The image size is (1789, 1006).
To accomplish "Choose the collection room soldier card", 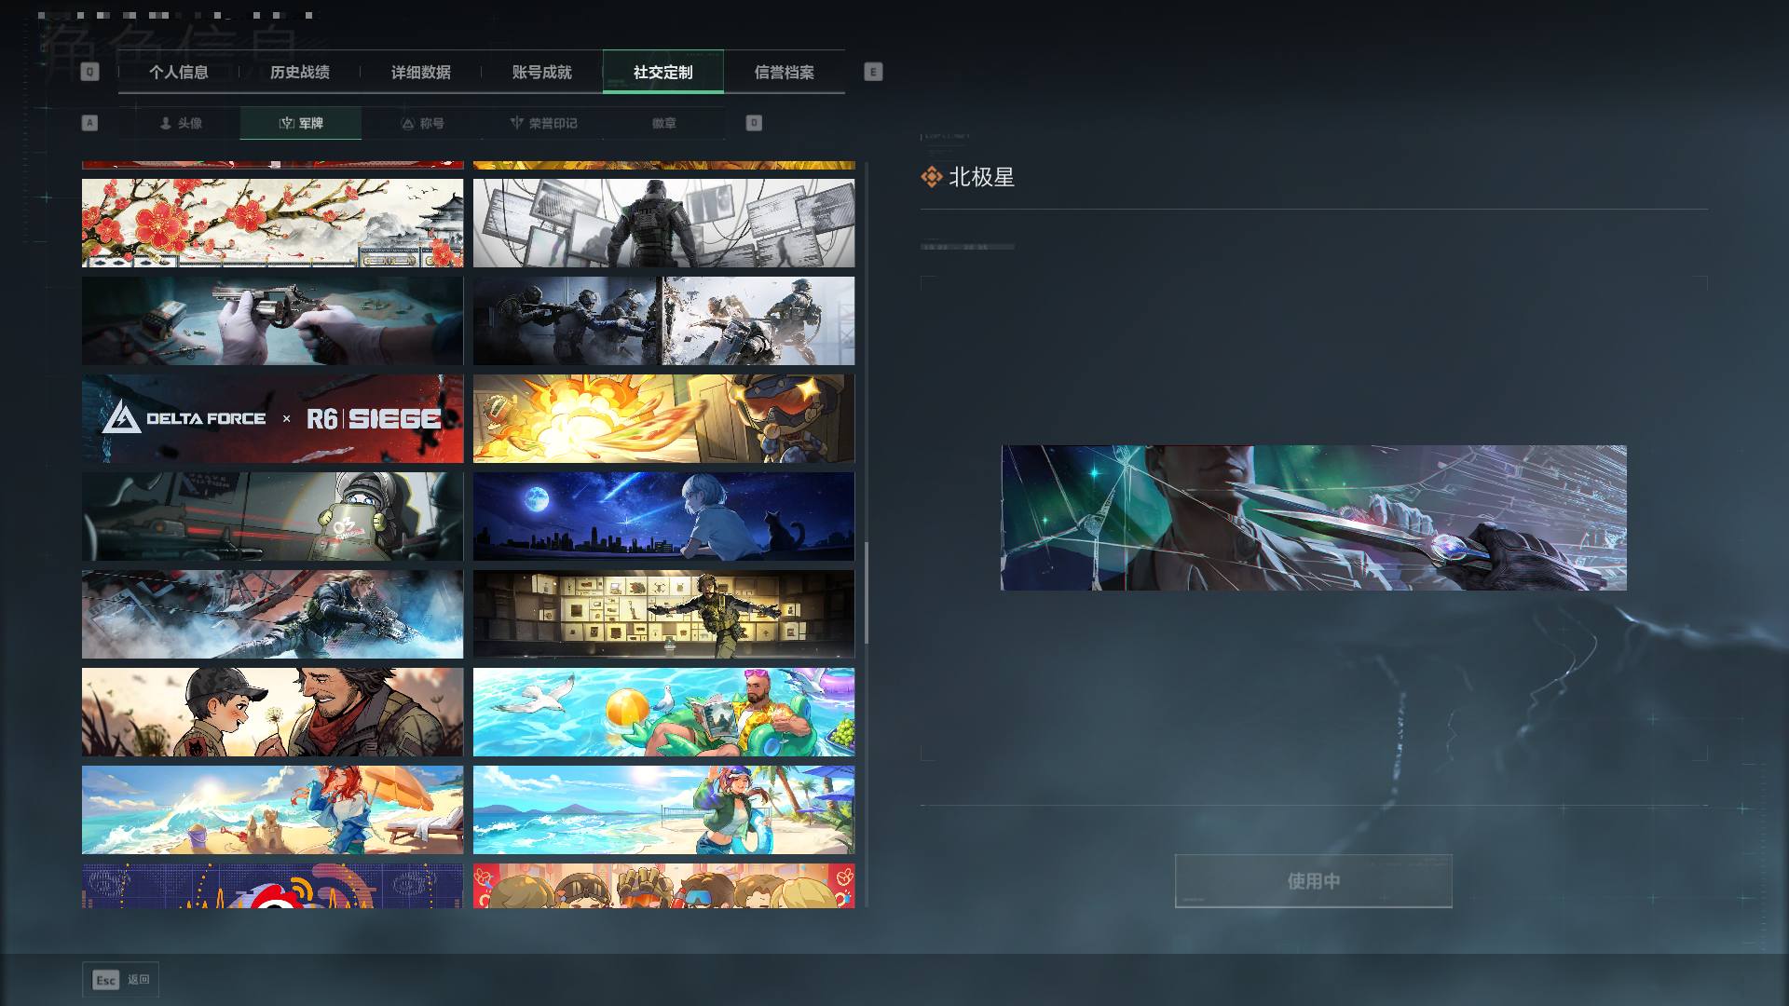I will (663, 614).
